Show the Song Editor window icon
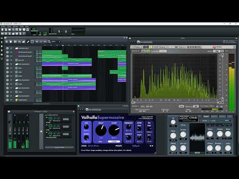This screenshot has height=179, width=239. pos(2,33)
